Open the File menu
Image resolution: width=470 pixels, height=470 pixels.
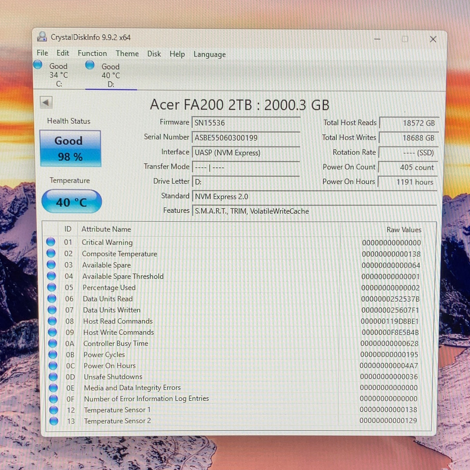[42, 53]
